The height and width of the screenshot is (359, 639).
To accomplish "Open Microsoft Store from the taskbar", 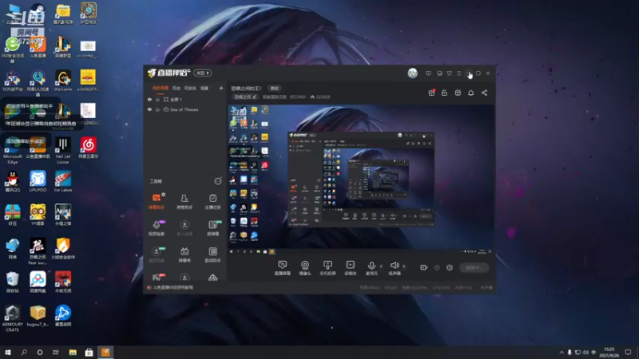I will point(89,353).
